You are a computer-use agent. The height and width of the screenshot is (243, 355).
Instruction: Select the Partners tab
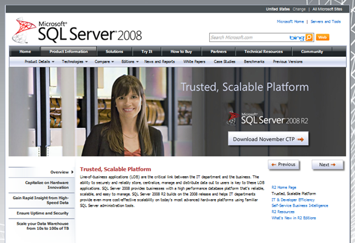coord(218,52)
